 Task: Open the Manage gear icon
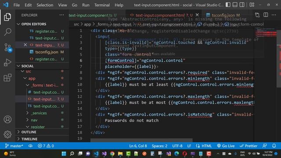(x=7, y=134)
